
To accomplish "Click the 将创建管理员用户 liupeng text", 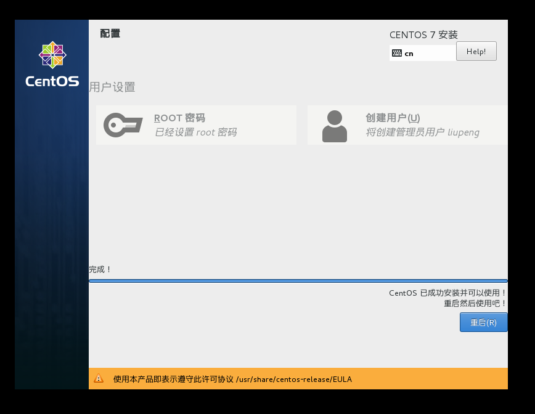I will tap(422, 132).
